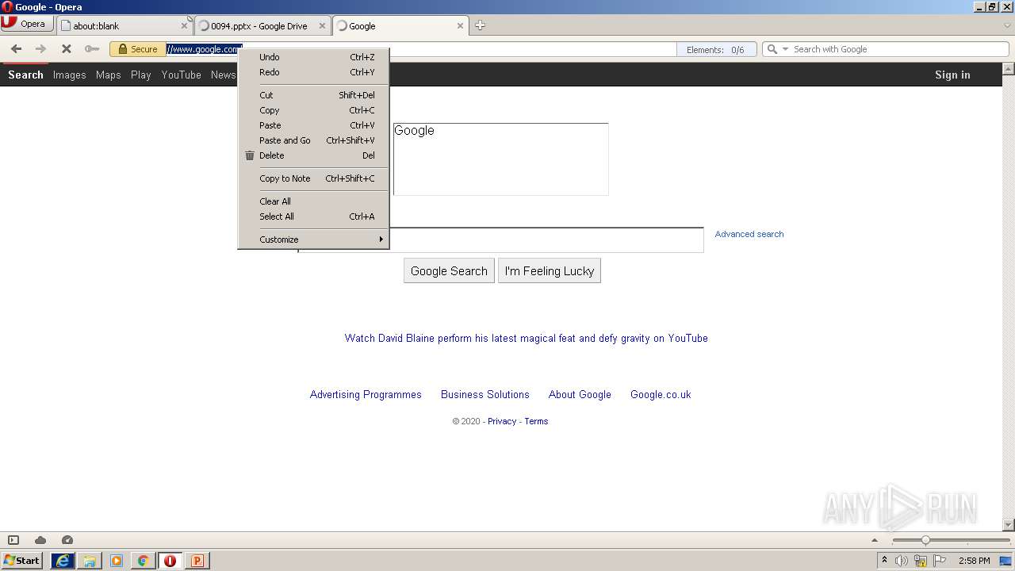Click the Secure padlock badge
1015x571 pixels.
click(x=138, y=49)
